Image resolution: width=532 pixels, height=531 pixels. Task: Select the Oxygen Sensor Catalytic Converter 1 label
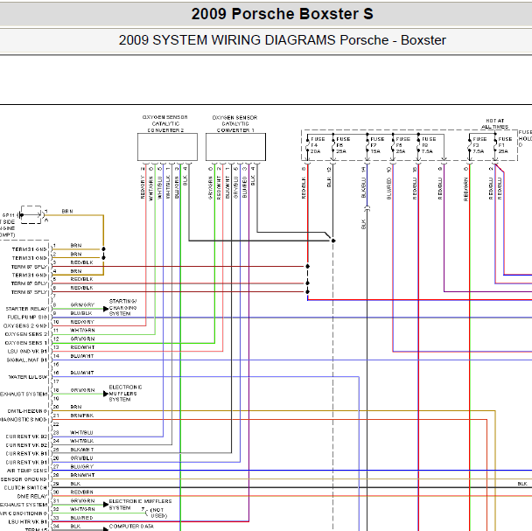click(x=234, y=124)
